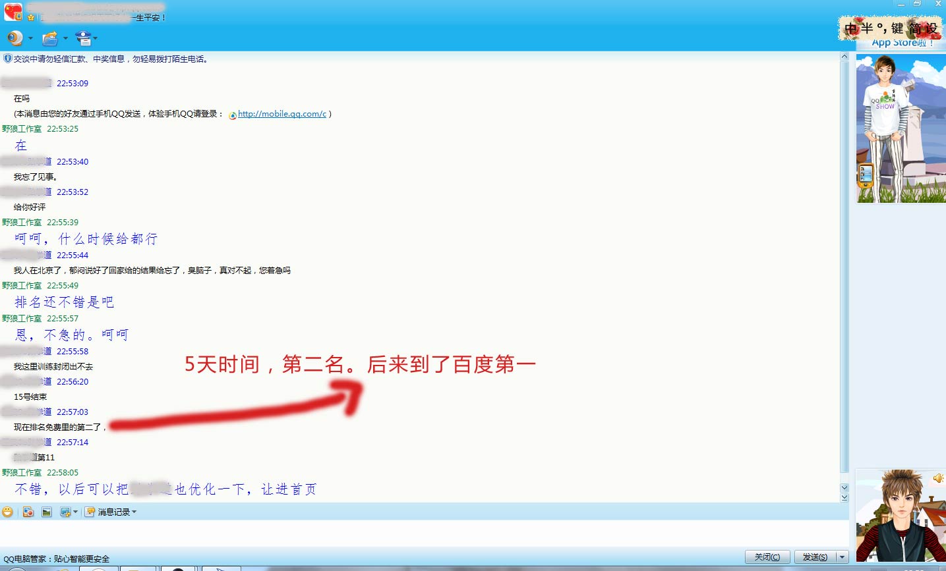The image size is (946, 571).
Task: Open the send button options dropdown
Action: 842,557
